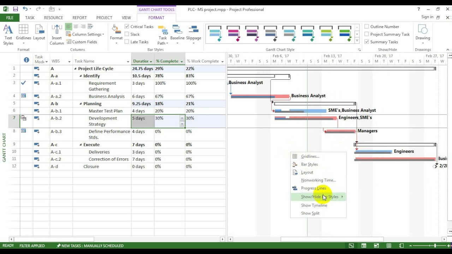Click Nonworking Time in the context menu
452x254 pixels.
pos(318,180)
